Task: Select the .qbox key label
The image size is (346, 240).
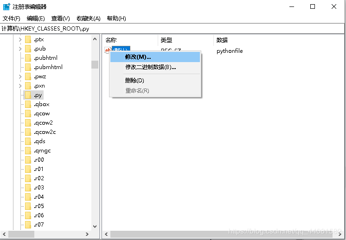Action: pyautogui.click(x=42, y=104)
